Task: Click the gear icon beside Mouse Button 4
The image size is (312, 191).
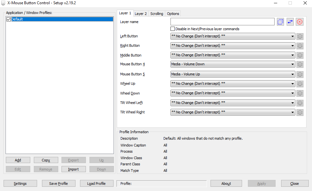Action: (300, 64)
